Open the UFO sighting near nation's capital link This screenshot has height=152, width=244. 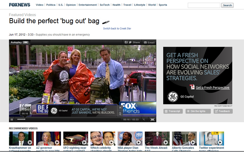(x=75, y=149)
